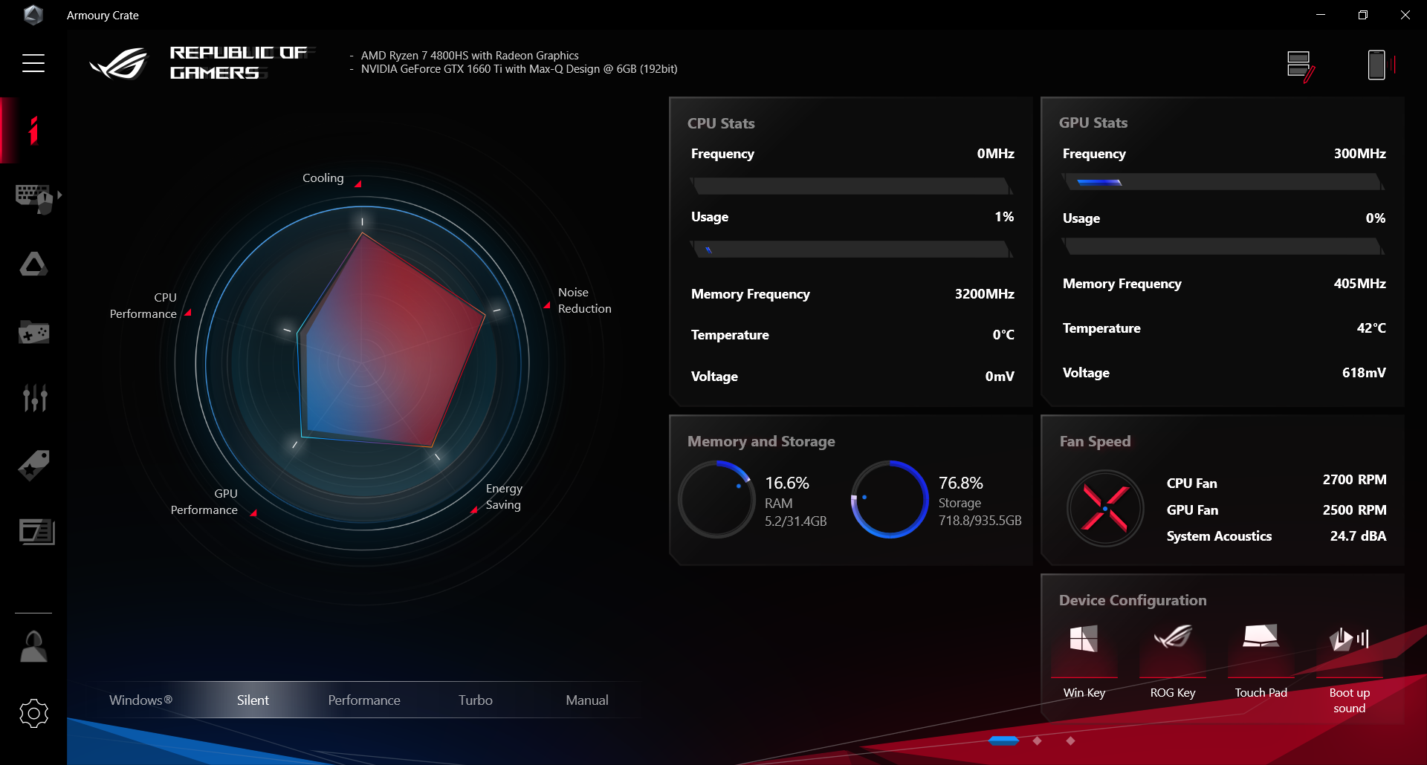Toggle the ROG Key setting
The height and width of the screenshot is (765, 1427).
pyautogui.click(x=1173, y=661)
